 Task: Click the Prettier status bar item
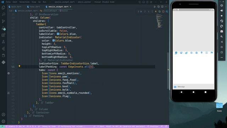(153, 127)
